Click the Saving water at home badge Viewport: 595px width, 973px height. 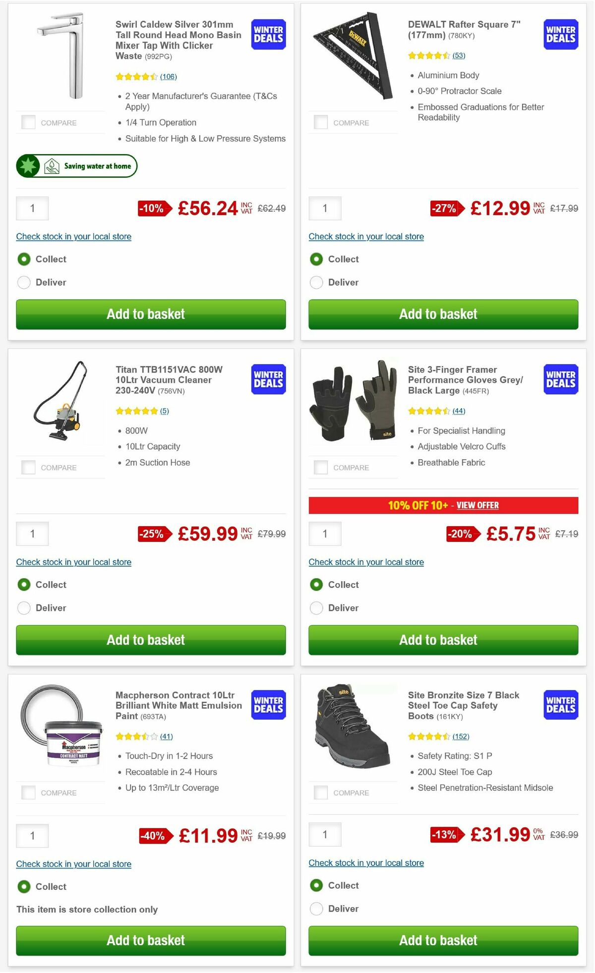tap(76, 166)
